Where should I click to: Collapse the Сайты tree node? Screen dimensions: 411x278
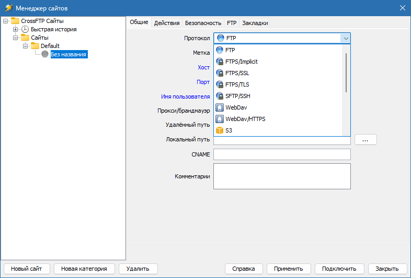[15, 38]
